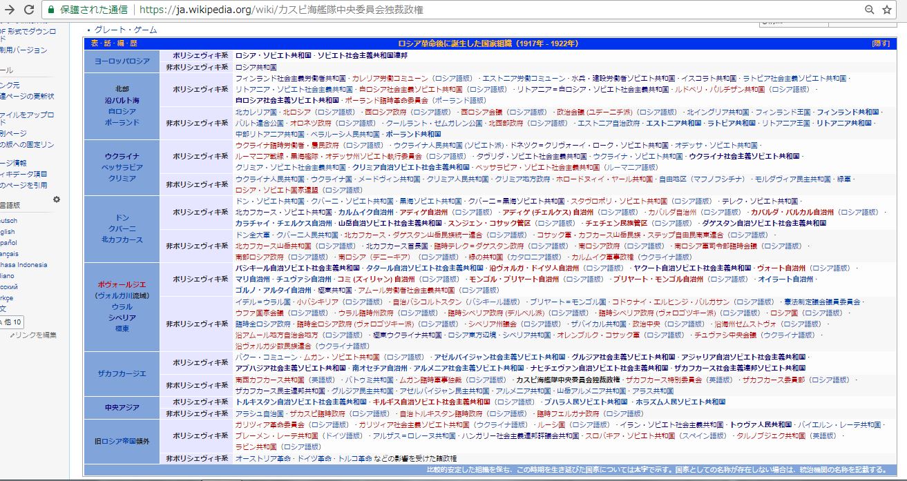Reload the page
The height and width of the screenshot is (481, 907).
click(29, 10)
